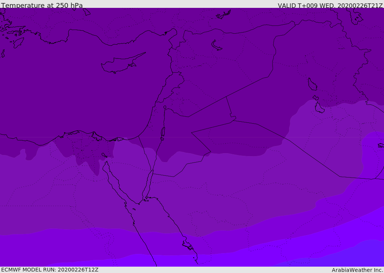Click the 'VALID T+009 WED. 20200226T21Z' label
This screenshot has height=273, width=384.
point(330,5)
